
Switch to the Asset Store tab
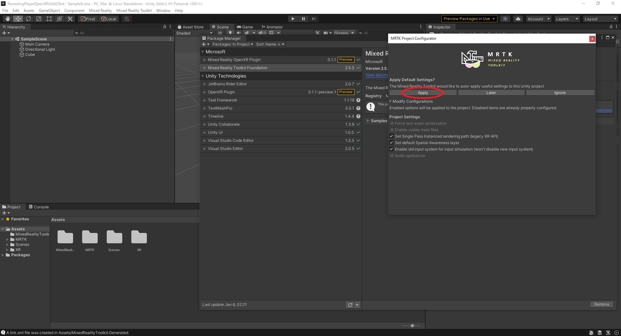click(x=190, y=27)
